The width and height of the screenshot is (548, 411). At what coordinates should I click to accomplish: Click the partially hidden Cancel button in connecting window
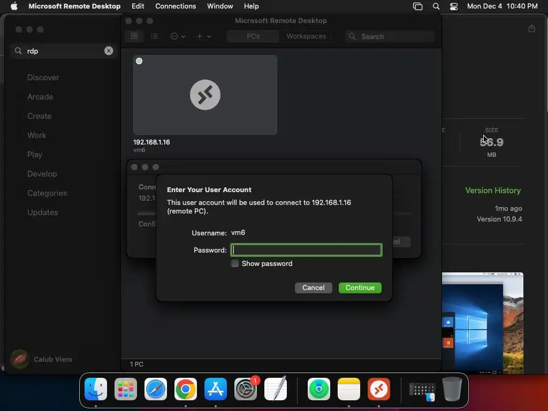pyautogui.click(x=401, y=241)
